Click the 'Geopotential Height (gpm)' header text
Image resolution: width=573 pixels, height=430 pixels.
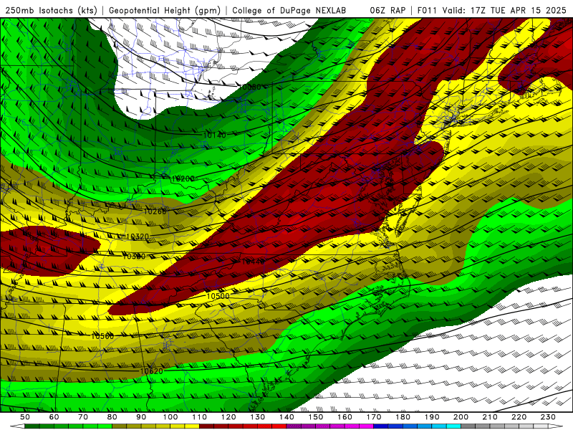tap(165, 11)
